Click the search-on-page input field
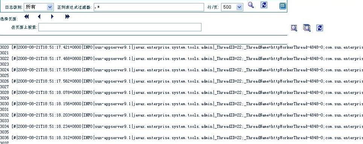This screenshot has height=144, width=363. [120, 27]
